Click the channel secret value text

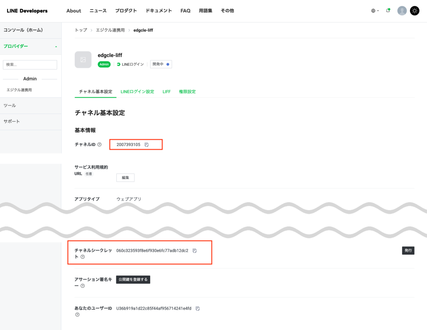[152, 251]
